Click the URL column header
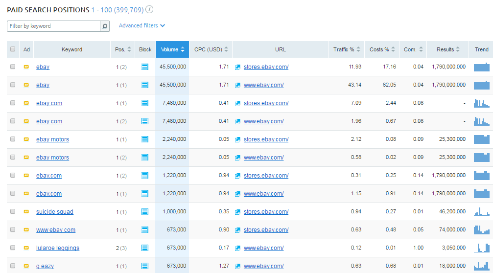Image resolution: width=493 pixels, height=273 pixels. (281, 49)
